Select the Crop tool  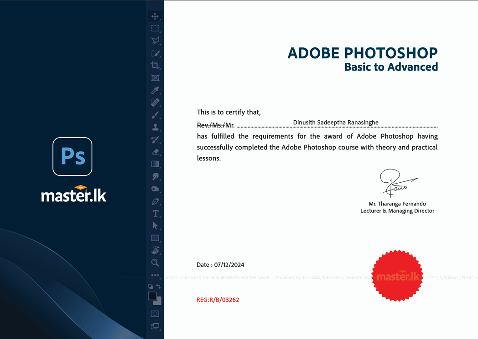pyautogui.click(x=155, y=65)
